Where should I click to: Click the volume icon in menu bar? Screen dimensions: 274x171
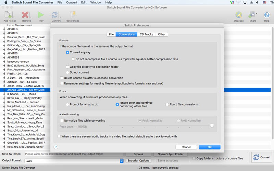[257, 2]
